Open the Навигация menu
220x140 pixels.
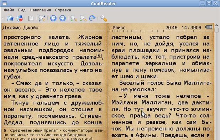pos(40,10)
